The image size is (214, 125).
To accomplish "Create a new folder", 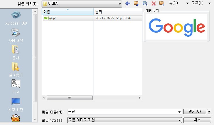I will pos(162,3).
